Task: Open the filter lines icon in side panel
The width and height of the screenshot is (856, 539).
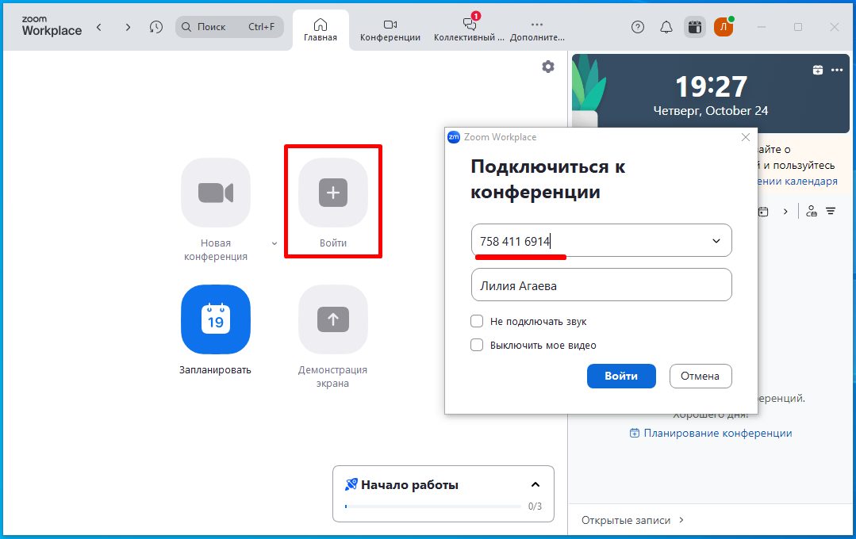Action: point(831,211)
